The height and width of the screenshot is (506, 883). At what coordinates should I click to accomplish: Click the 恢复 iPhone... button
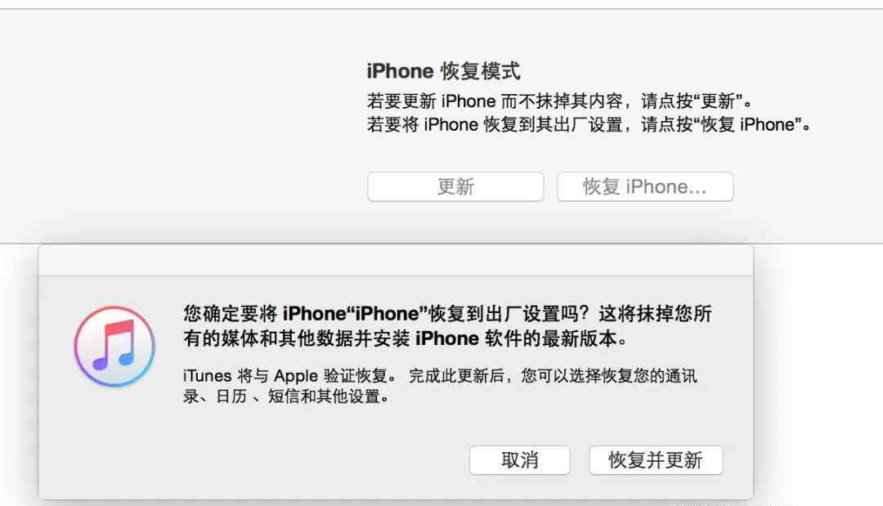pos(645,186)
